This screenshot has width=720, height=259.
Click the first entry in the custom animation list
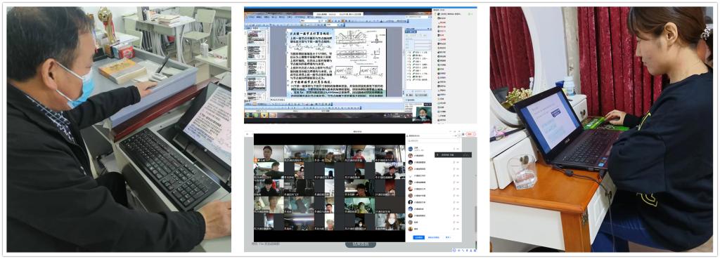coord(418,52)
